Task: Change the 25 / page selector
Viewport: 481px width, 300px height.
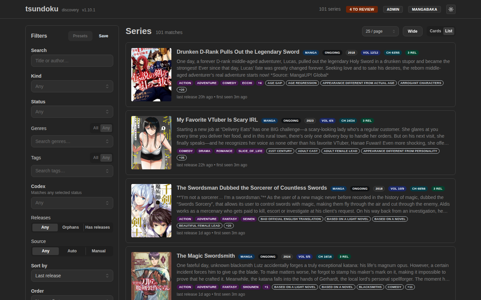Action: [380, 31]
